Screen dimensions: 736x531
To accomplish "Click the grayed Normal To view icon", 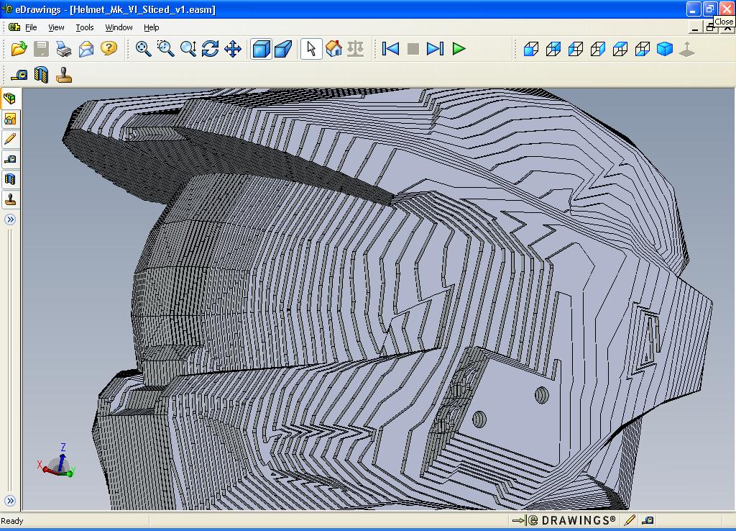I will 687,49.
